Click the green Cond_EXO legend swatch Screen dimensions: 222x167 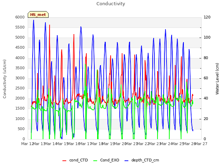(x=95, y=161)
